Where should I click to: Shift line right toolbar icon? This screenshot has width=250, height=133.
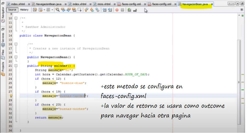pos(110,10)
